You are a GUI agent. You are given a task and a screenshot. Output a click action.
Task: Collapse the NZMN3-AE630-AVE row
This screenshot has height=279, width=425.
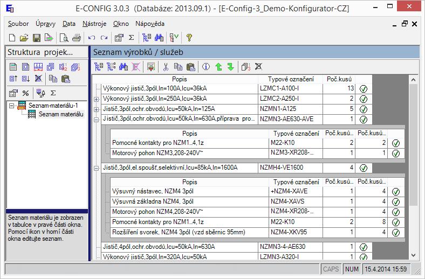point(96,120)
